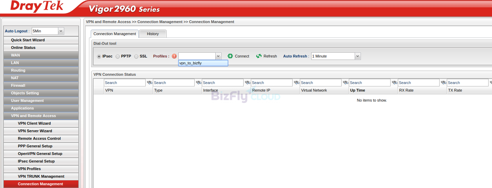Sort by the Type column header
The image size is (492, 188).
point(177,90)
